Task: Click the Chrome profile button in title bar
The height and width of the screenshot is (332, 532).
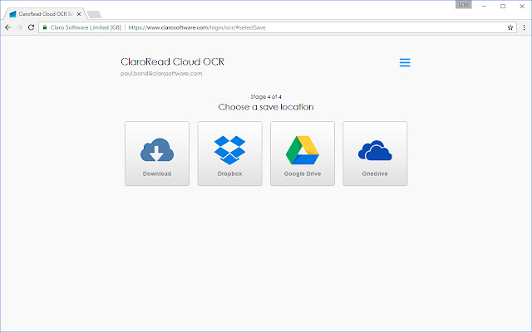Action: (464, 5)
